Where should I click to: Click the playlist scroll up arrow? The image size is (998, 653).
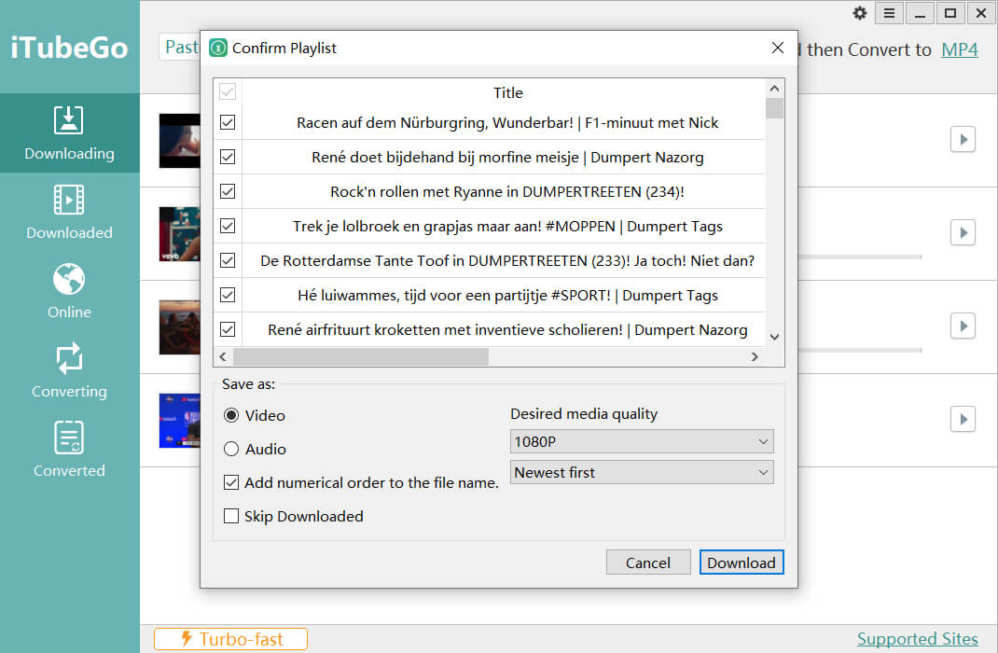pyautogui.click(x=774, y=89)
